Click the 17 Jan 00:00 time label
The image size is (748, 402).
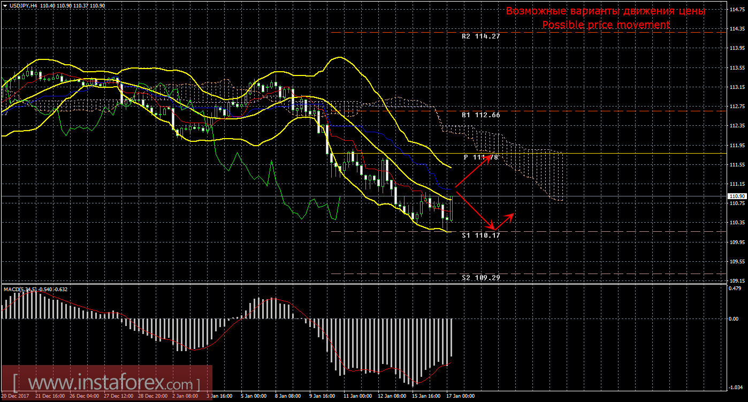(461, 396)
